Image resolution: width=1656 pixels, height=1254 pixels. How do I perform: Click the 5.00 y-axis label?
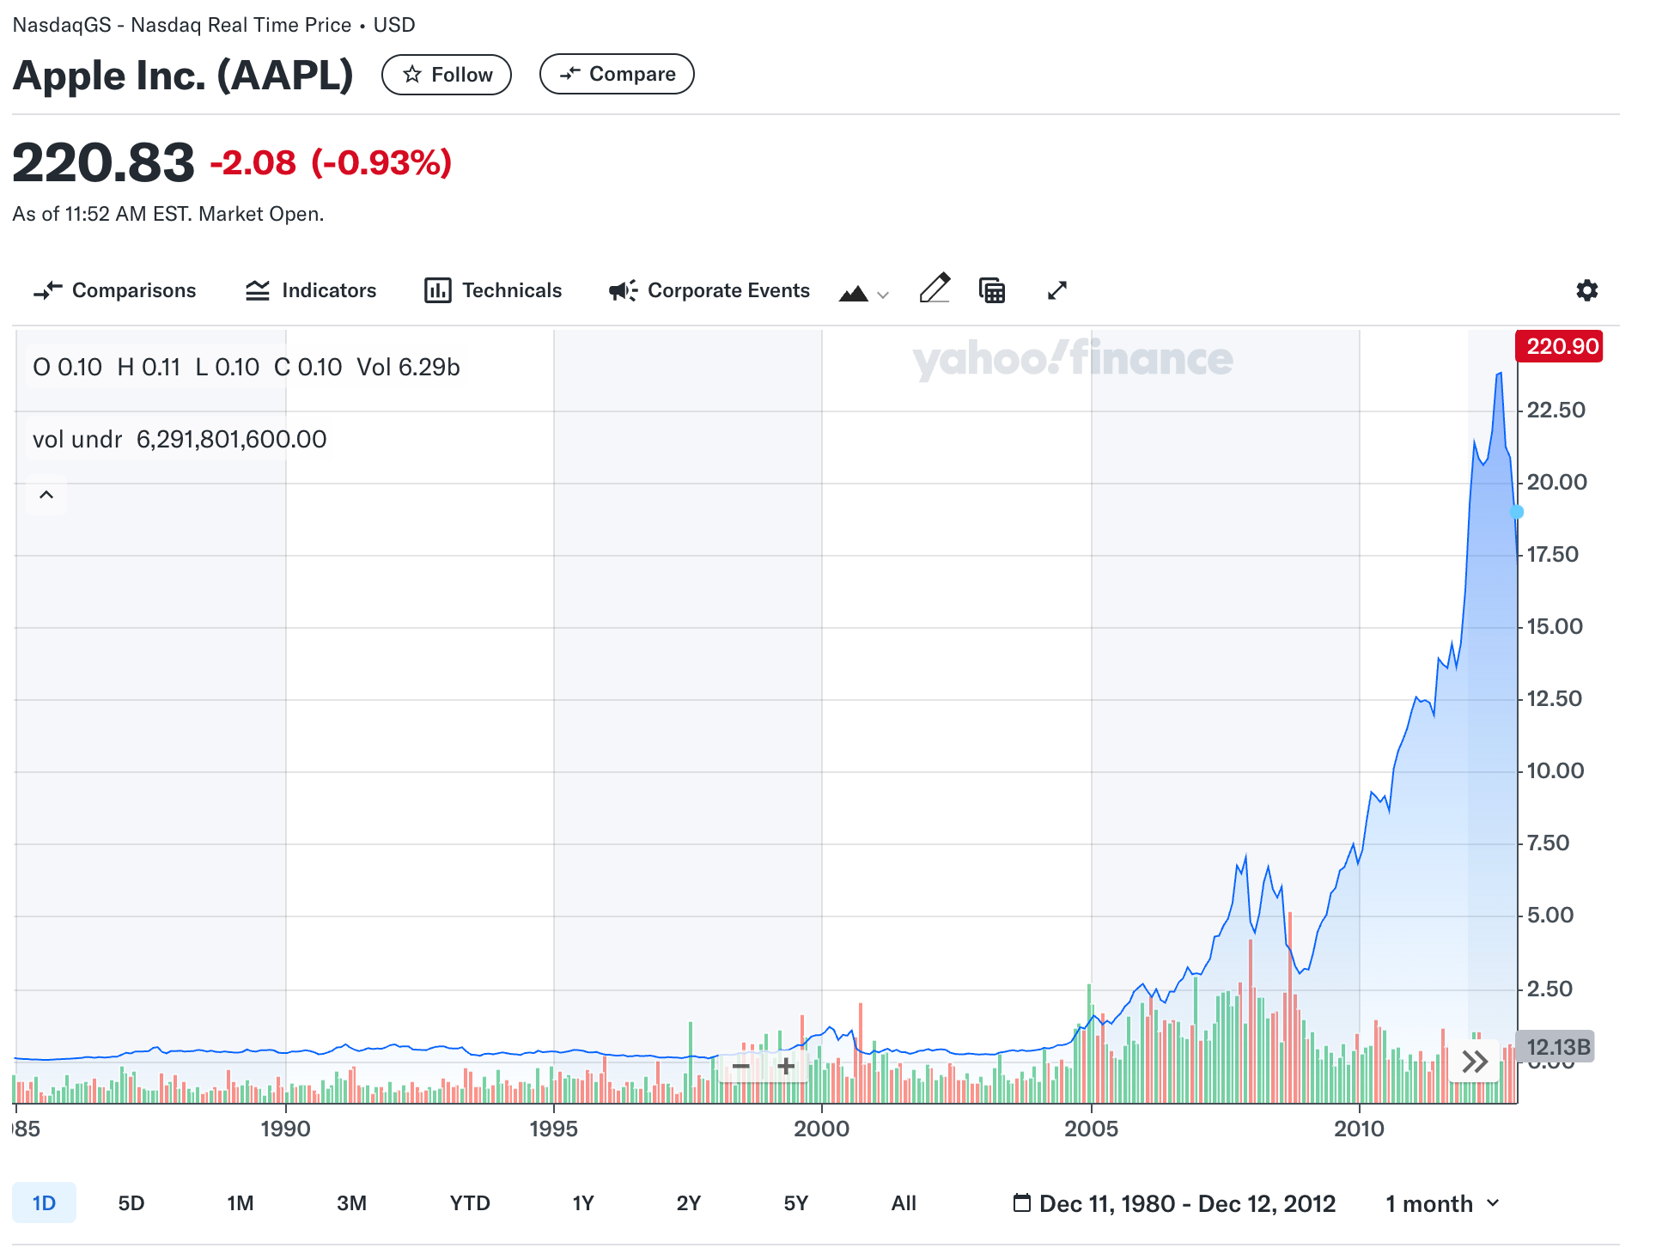(1550, 916)
